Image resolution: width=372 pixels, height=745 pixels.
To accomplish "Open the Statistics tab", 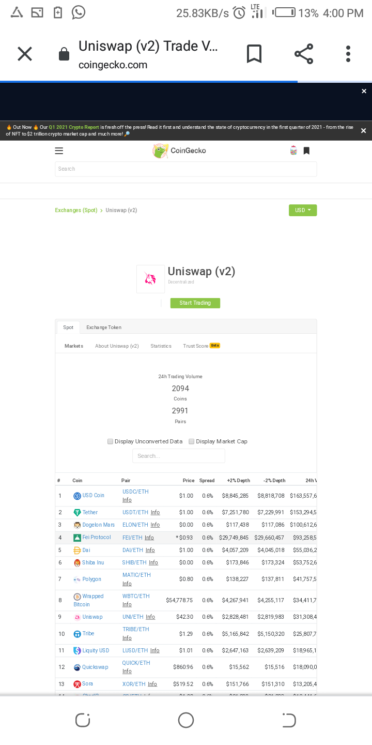I will pyautogui.click(x=161, y=346).
